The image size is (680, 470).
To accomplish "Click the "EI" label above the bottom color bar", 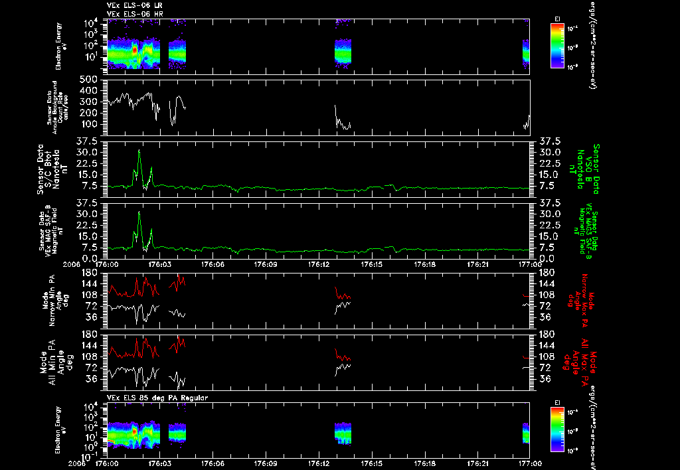I will 557,403.
